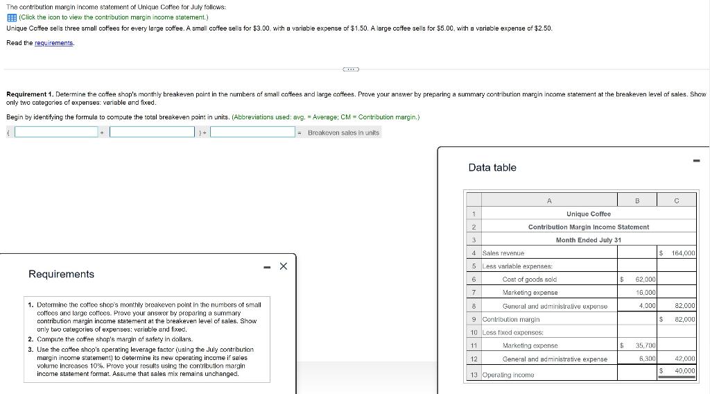Select column B header in data table
This screenshot has height=394, width=710.
(x=637, y=200)
